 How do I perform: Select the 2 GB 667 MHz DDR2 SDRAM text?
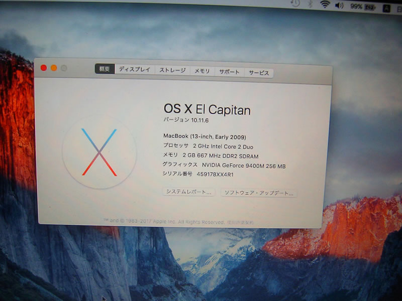[221, 156]
